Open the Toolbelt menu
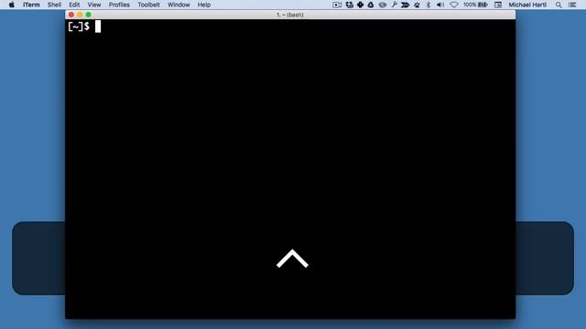The image size is (586, 329). (x=148, y=5)
